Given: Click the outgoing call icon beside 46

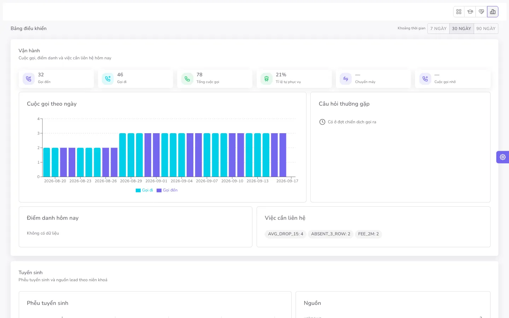Looking at the screenshot, I should coord(108,79).
